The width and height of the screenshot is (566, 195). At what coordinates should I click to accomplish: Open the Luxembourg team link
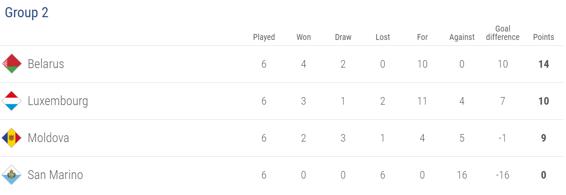tap(58, 101)
